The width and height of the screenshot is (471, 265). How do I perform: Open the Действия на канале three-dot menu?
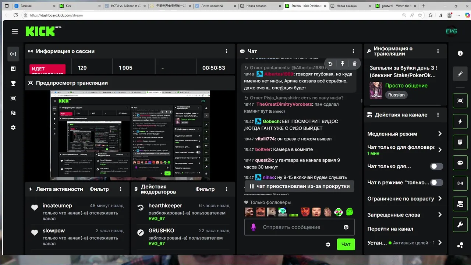click(x=438, y=115)
